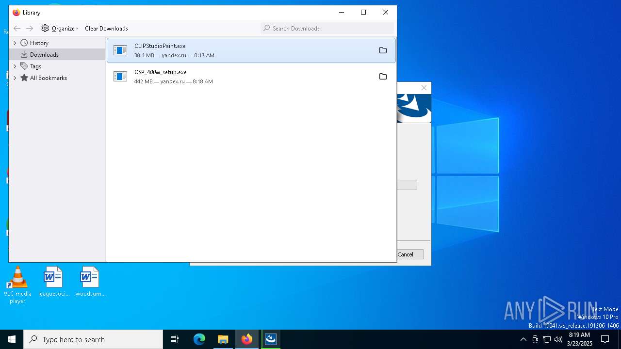Select the CLIPStudioPaint.exe download entry
Screen dimensions: 621x349
251,50
